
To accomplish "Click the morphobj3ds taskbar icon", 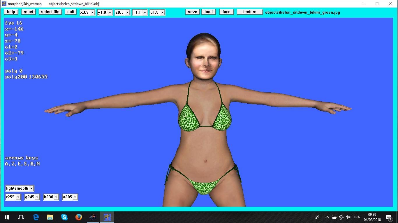I will click(107, 217).
